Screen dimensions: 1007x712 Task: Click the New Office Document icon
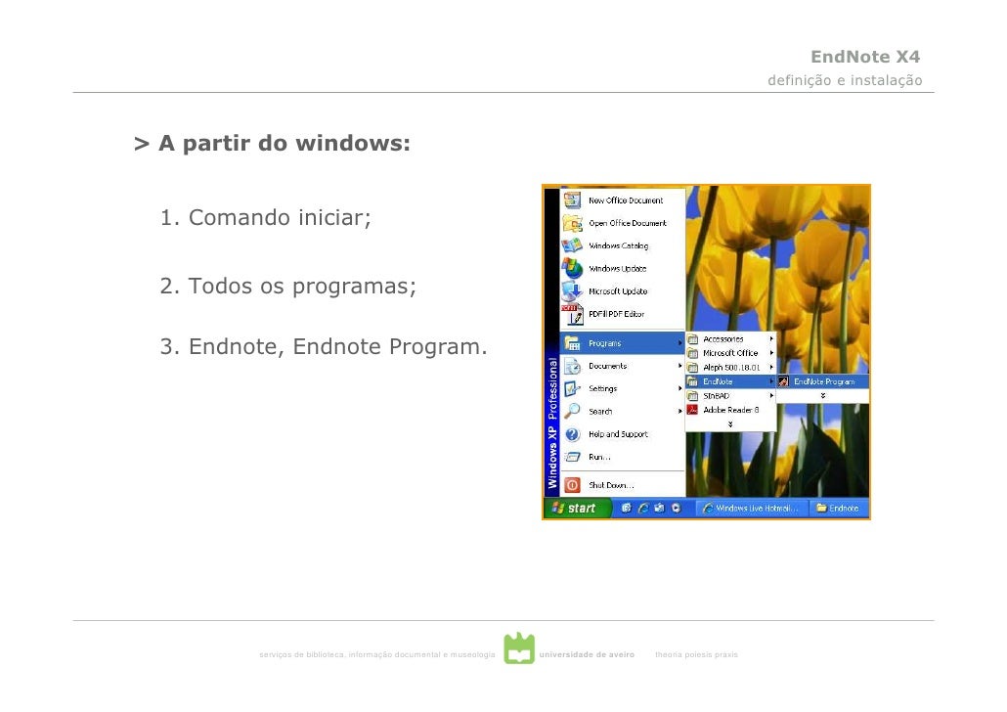(572, 200)
